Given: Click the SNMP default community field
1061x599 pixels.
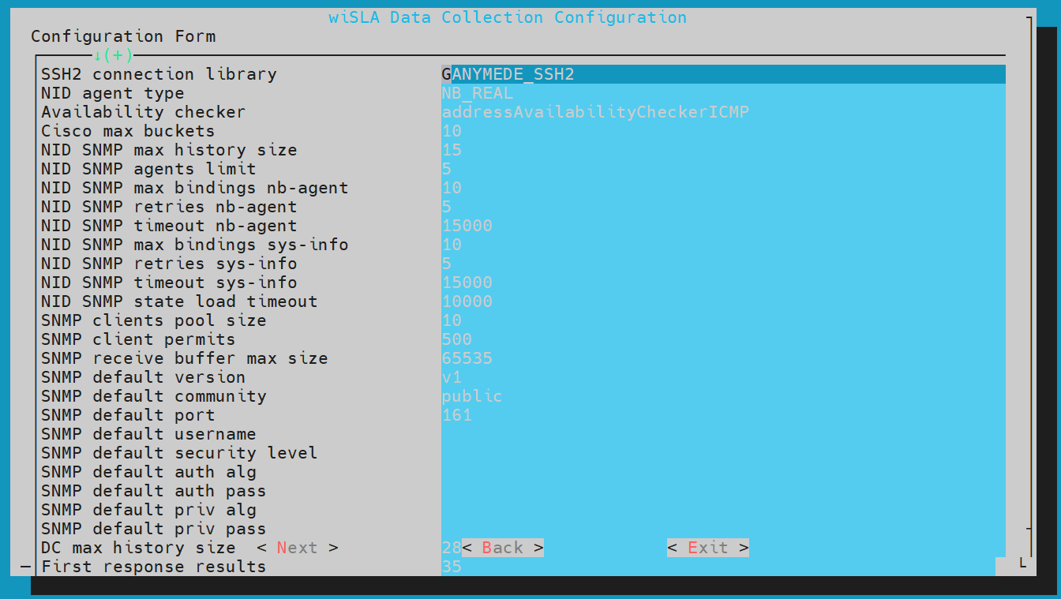Looking at the screenshot, I should pyautogui.click(x=722, y=396).
